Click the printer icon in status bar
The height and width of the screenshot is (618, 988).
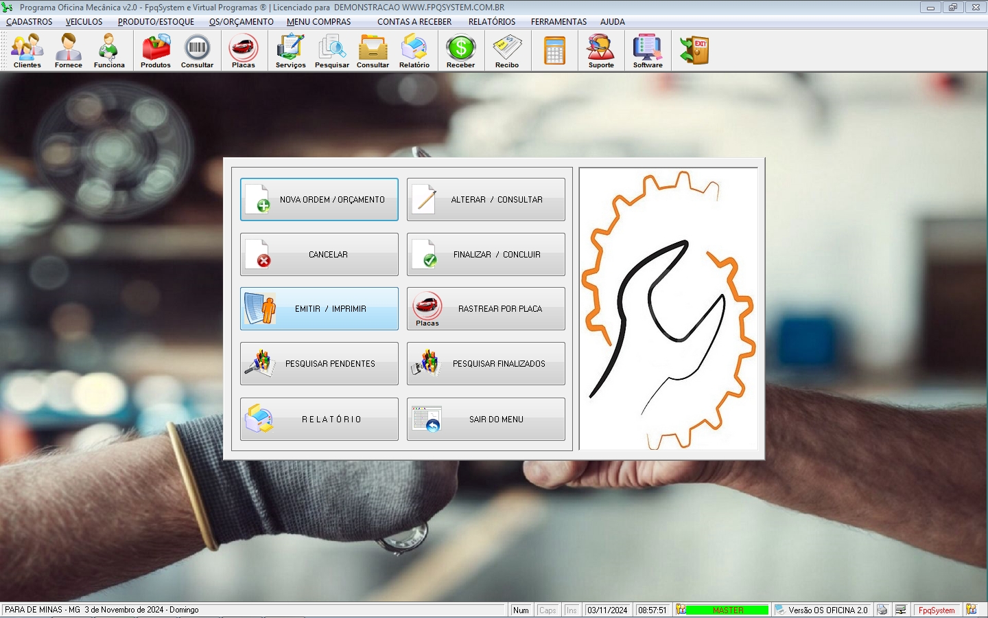[x=882, y=610]
